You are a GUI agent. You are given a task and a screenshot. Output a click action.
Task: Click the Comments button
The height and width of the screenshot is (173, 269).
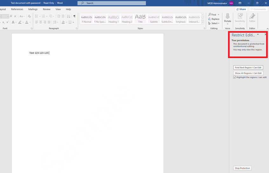coord(258,9)
